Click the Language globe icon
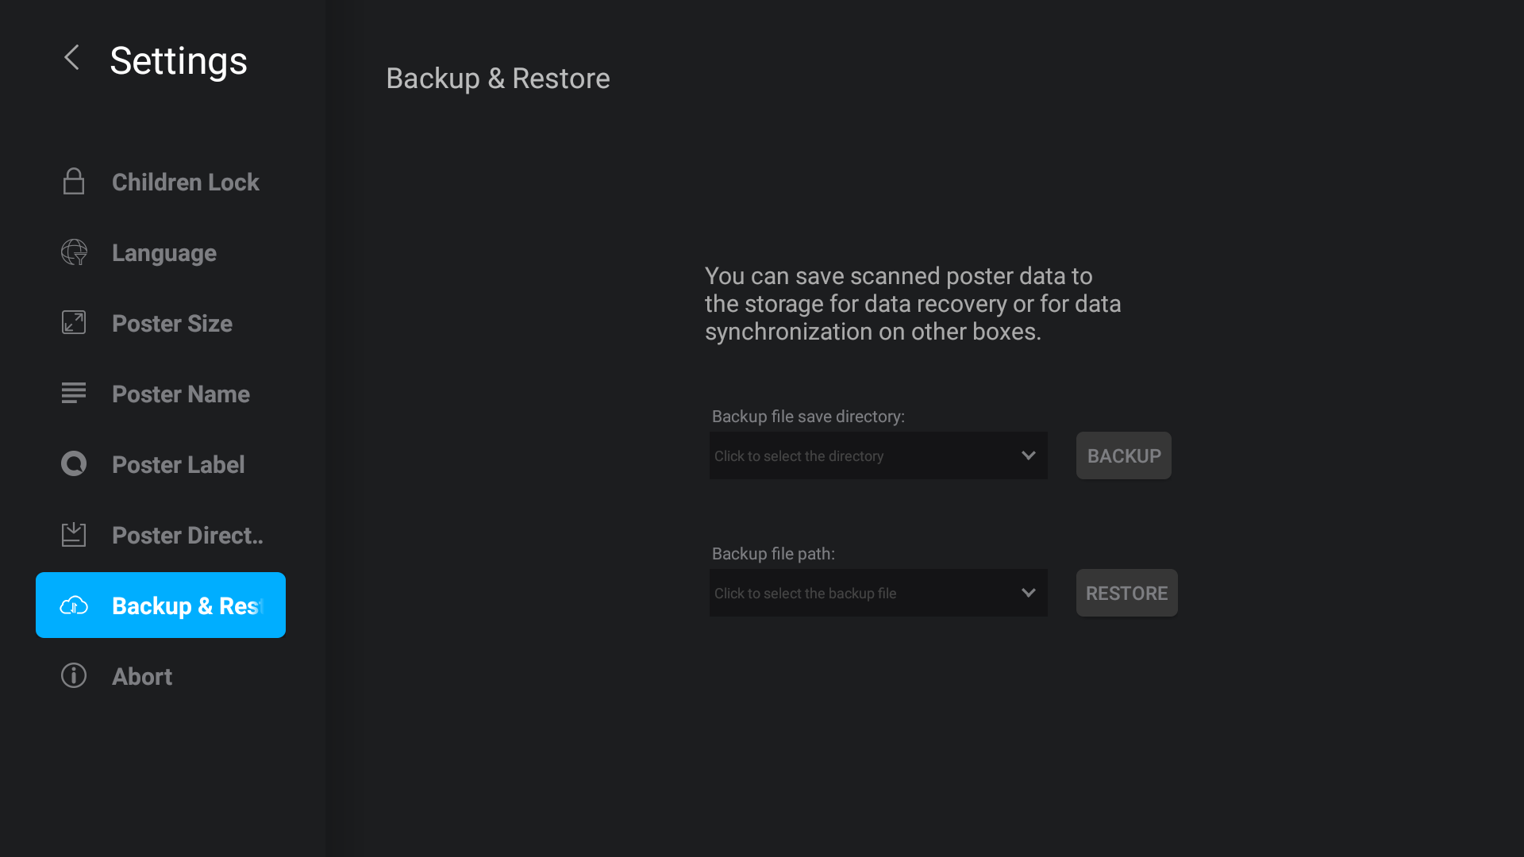The height and width of the screenshot is (857, 1524). tap(74, 252)
